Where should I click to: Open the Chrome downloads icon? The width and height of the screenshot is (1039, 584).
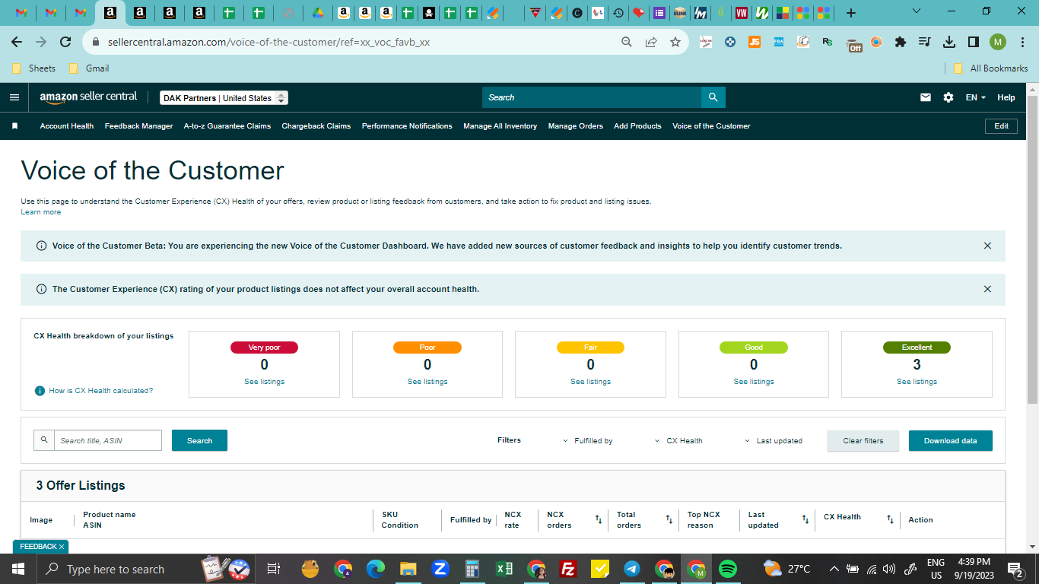point(948,42)
